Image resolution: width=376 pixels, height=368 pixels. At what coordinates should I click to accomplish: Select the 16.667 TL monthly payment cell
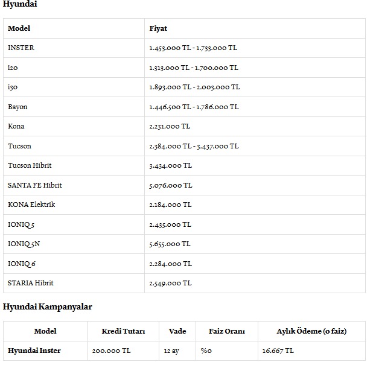[x=278, y=351]
